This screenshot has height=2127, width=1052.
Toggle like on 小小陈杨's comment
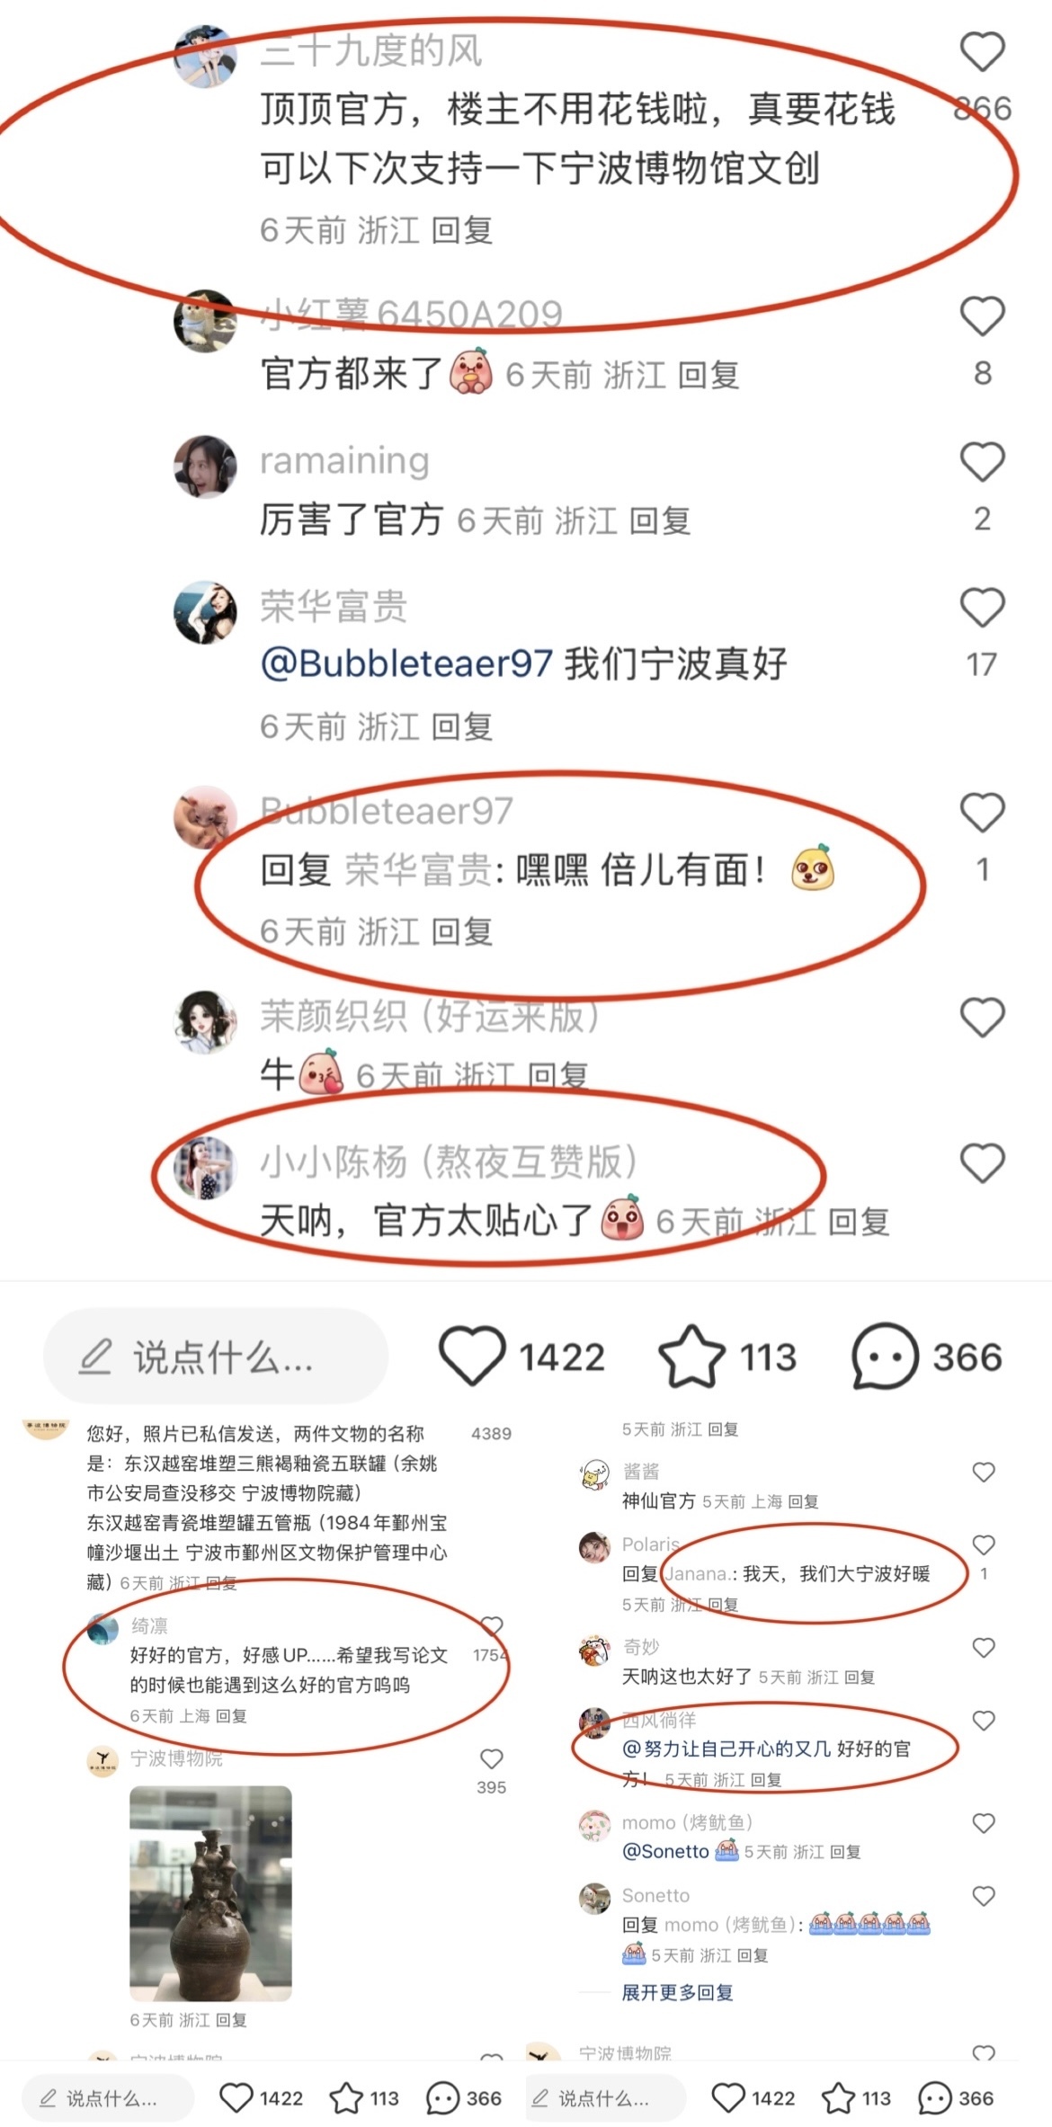point(982,1163)
